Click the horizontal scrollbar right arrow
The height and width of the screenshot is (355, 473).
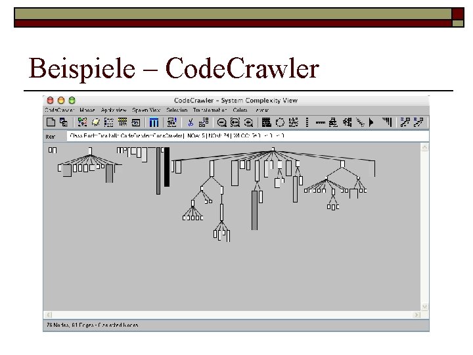click(x=417, y=315)
